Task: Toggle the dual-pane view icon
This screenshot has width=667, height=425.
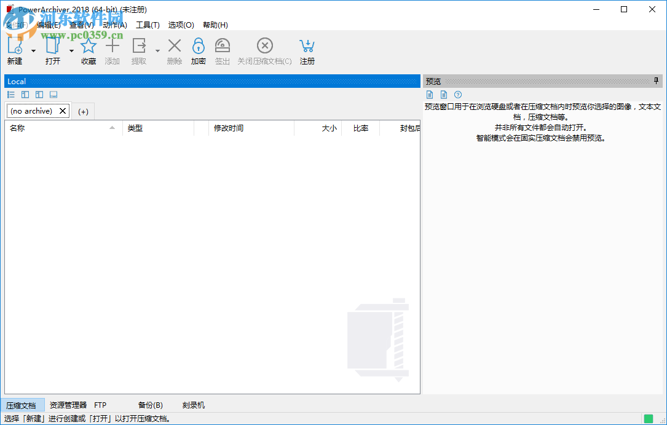Action: [x=25, y=94]
